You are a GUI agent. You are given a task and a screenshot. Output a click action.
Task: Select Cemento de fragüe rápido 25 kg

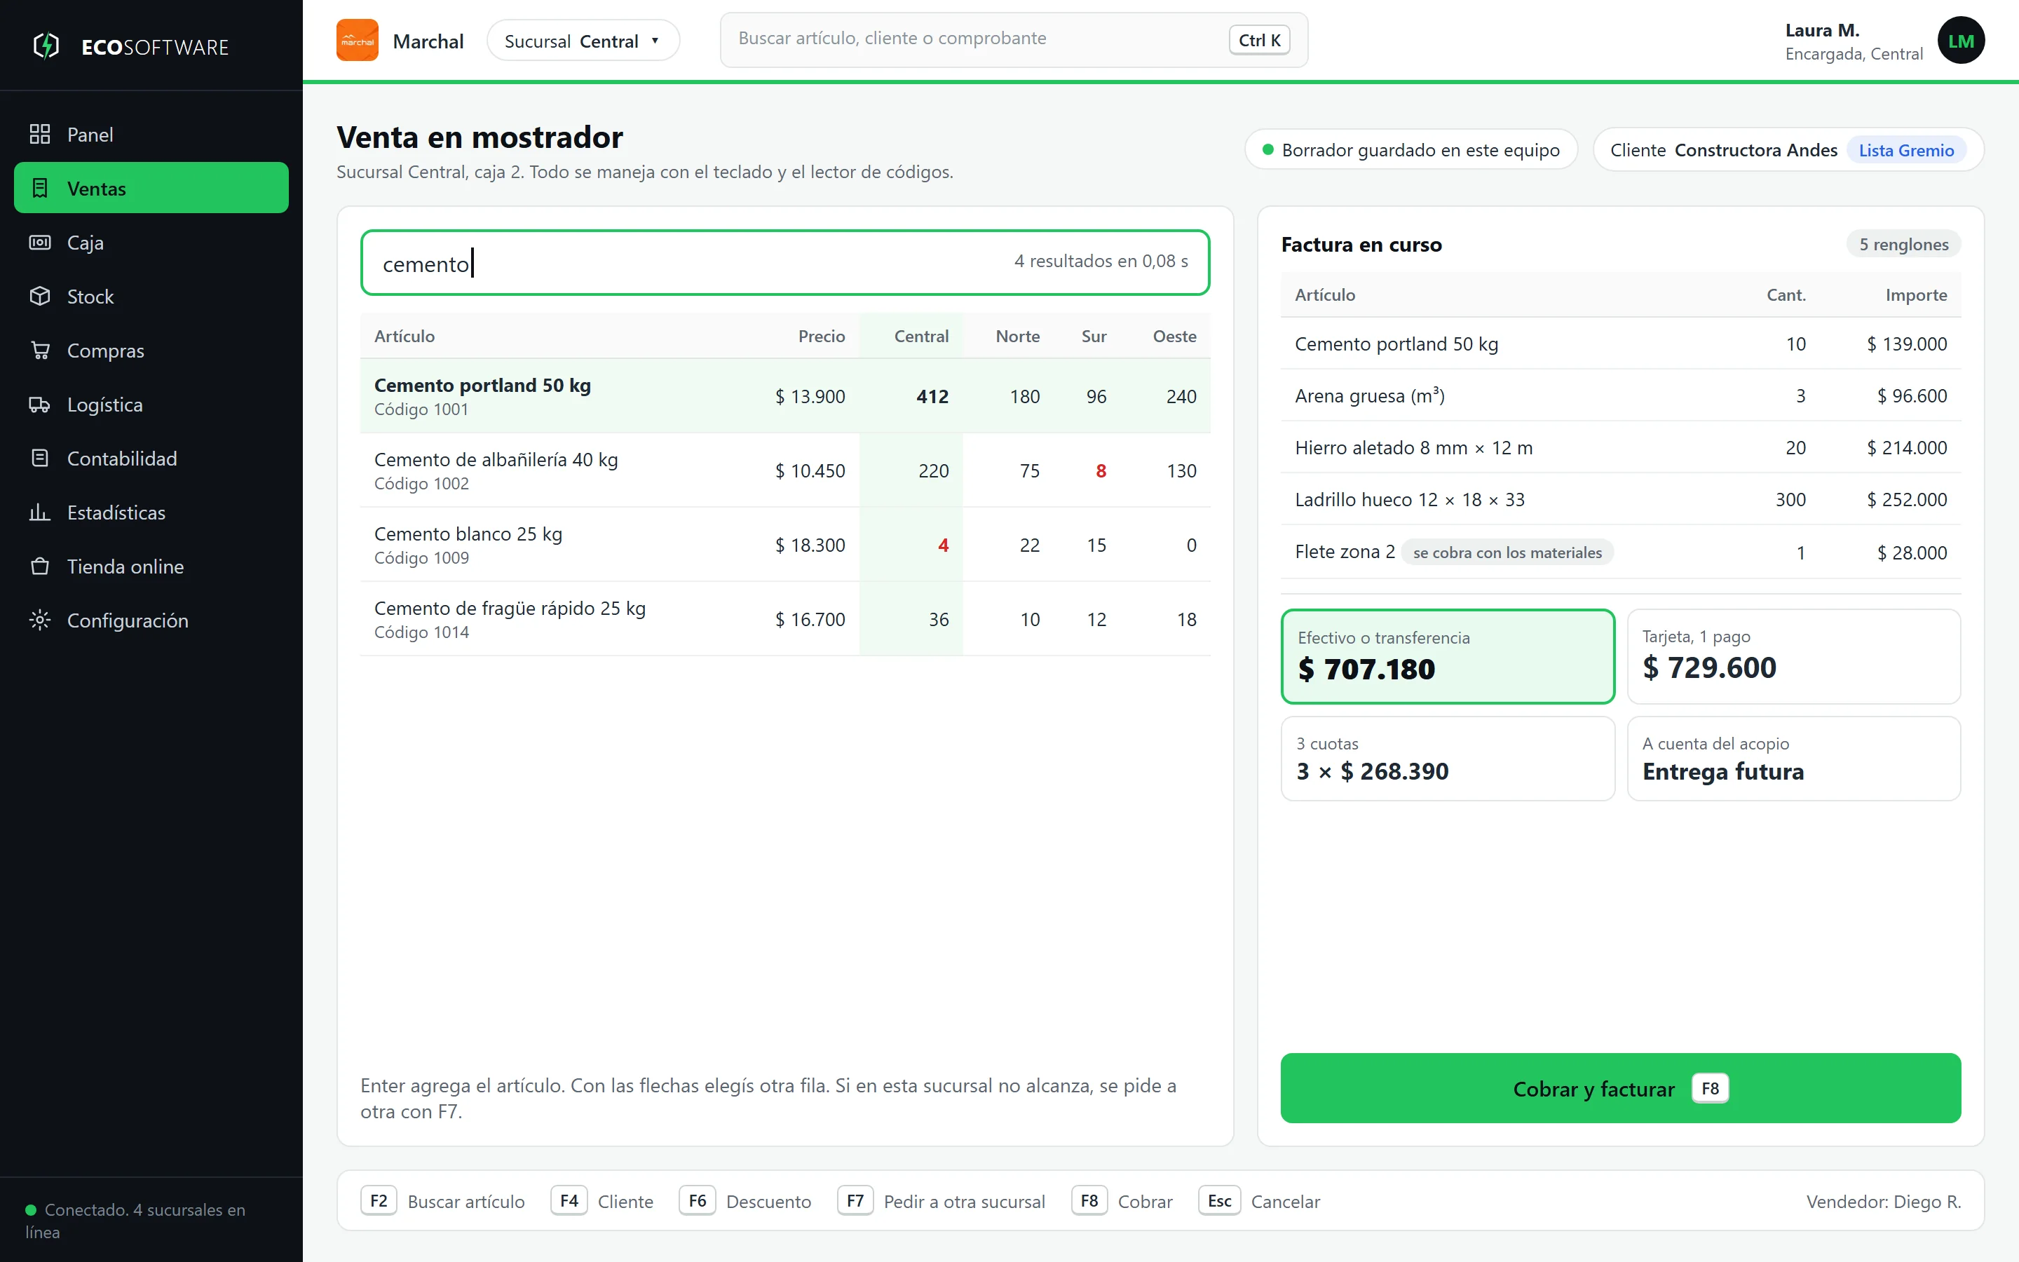coord(785,618)
